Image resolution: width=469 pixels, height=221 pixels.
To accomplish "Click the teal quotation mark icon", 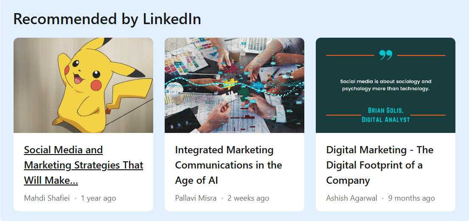I will coord(385,55).
